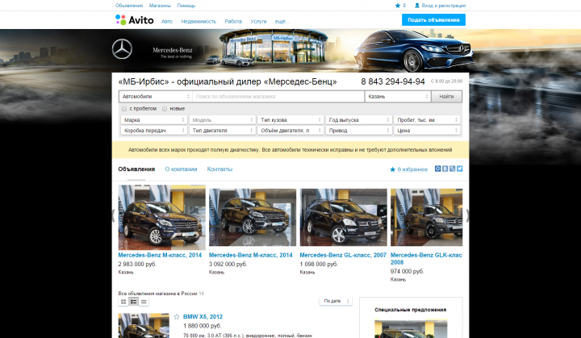This screenshot has height=338, width=581.
Task: Switch to Контакты tab
Action: 219,169
